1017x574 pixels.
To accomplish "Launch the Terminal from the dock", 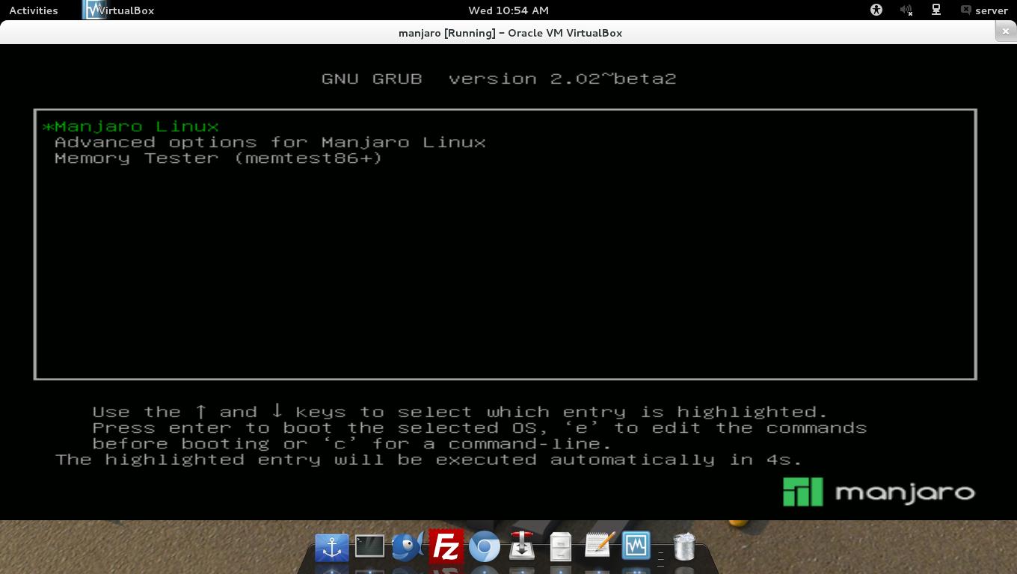I will (369, 546).
